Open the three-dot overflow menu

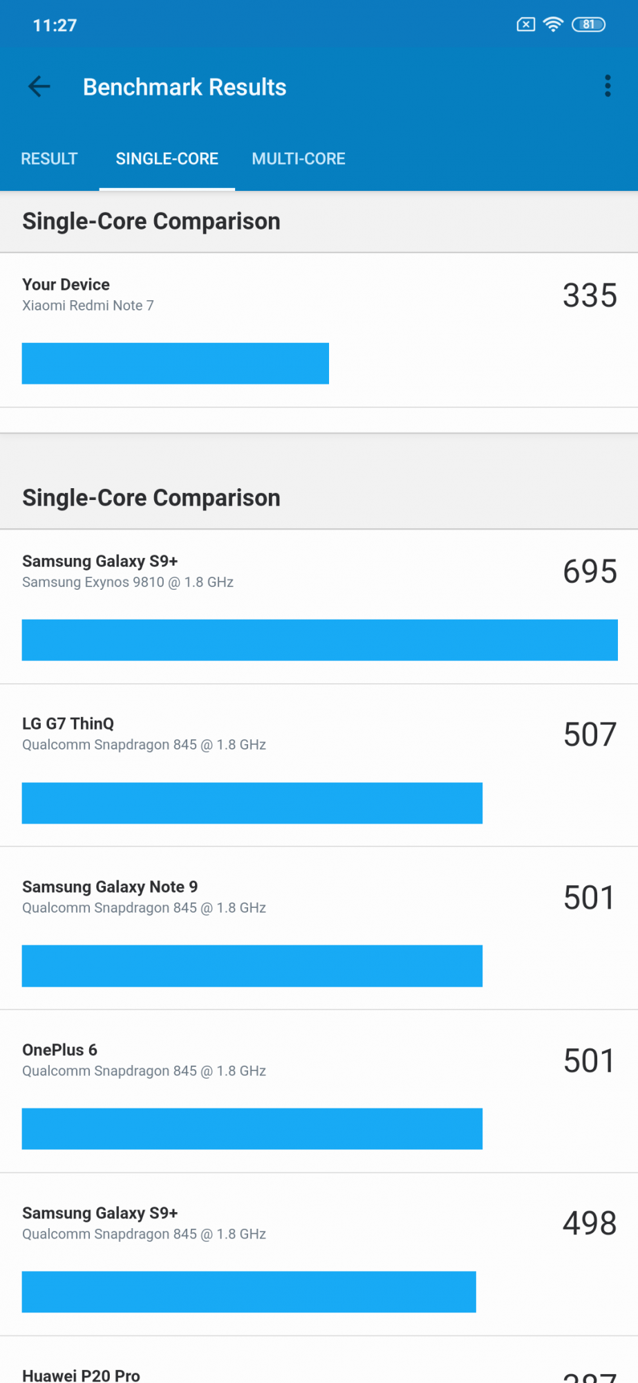pos(608,86)
